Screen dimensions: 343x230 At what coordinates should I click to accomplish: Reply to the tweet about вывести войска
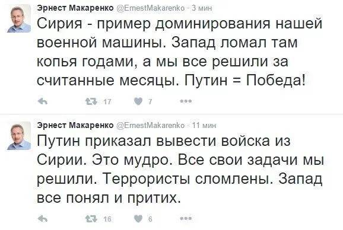click(43, 219)
